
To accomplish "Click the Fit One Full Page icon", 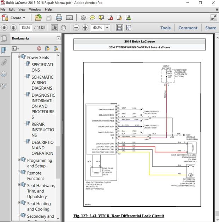I will click(129, 28).
